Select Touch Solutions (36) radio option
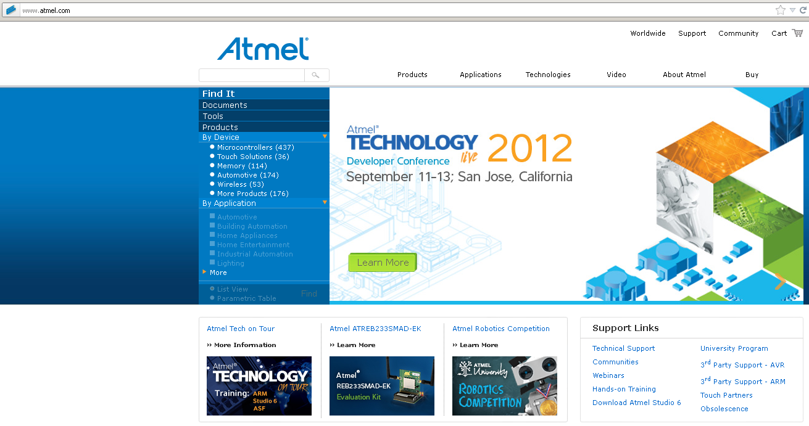The height and width of the screenshot is (426, 809). pyautogui.click(x=212, y=156)
